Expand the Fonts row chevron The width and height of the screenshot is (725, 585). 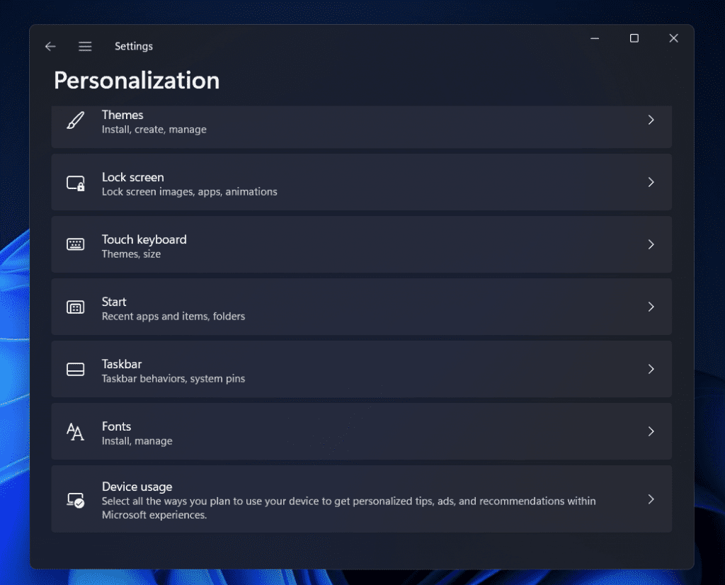(x=651, y=431)
